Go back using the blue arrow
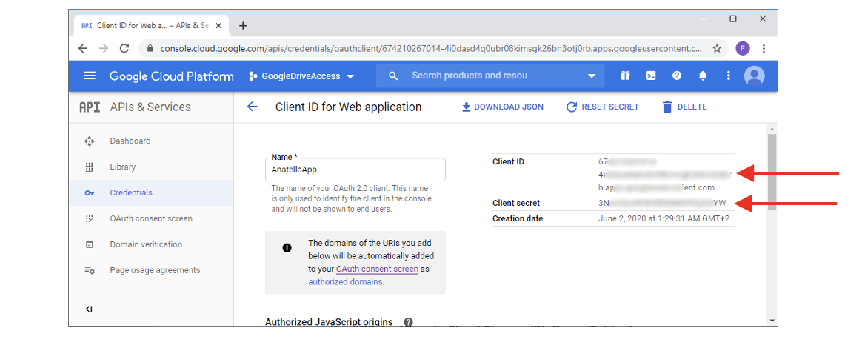The image size is (862, 345). (253, 107)
